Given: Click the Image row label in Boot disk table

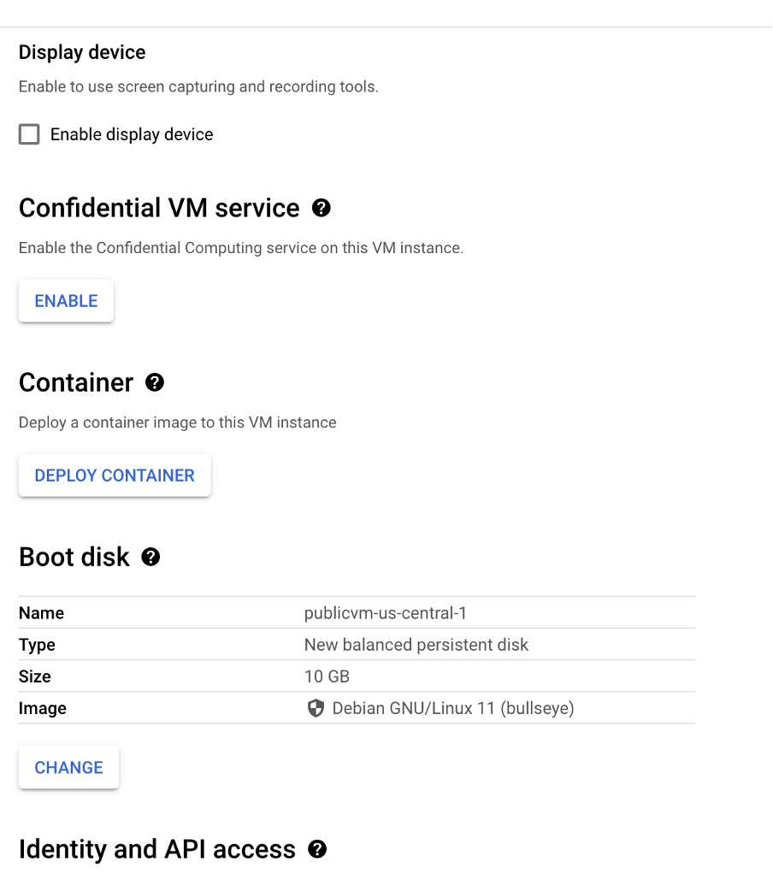Looking at the screenshot, I should point(43,708).
